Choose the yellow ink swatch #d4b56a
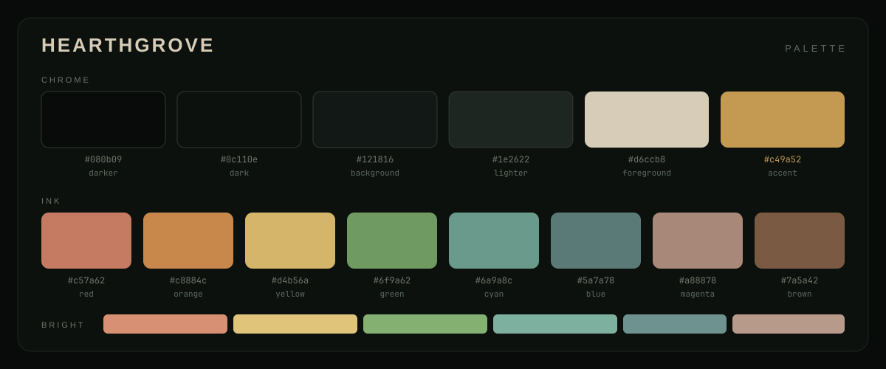 pos(290,241)
